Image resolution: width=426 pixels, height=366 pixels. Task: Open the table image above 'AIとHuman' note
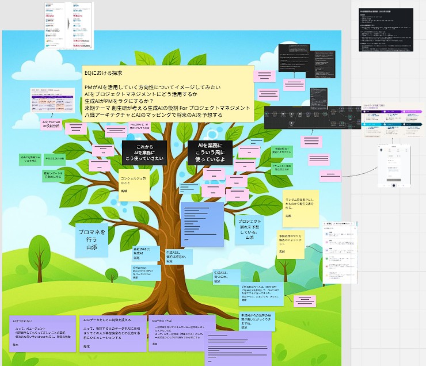52,100
